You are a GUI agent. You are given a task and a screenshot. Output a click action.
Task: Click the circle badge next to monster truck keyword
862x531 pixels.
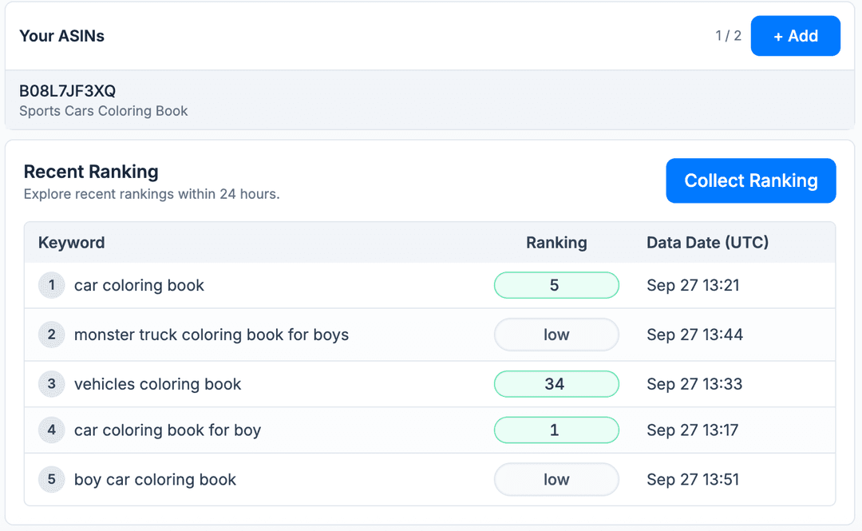tap(51, 335)
